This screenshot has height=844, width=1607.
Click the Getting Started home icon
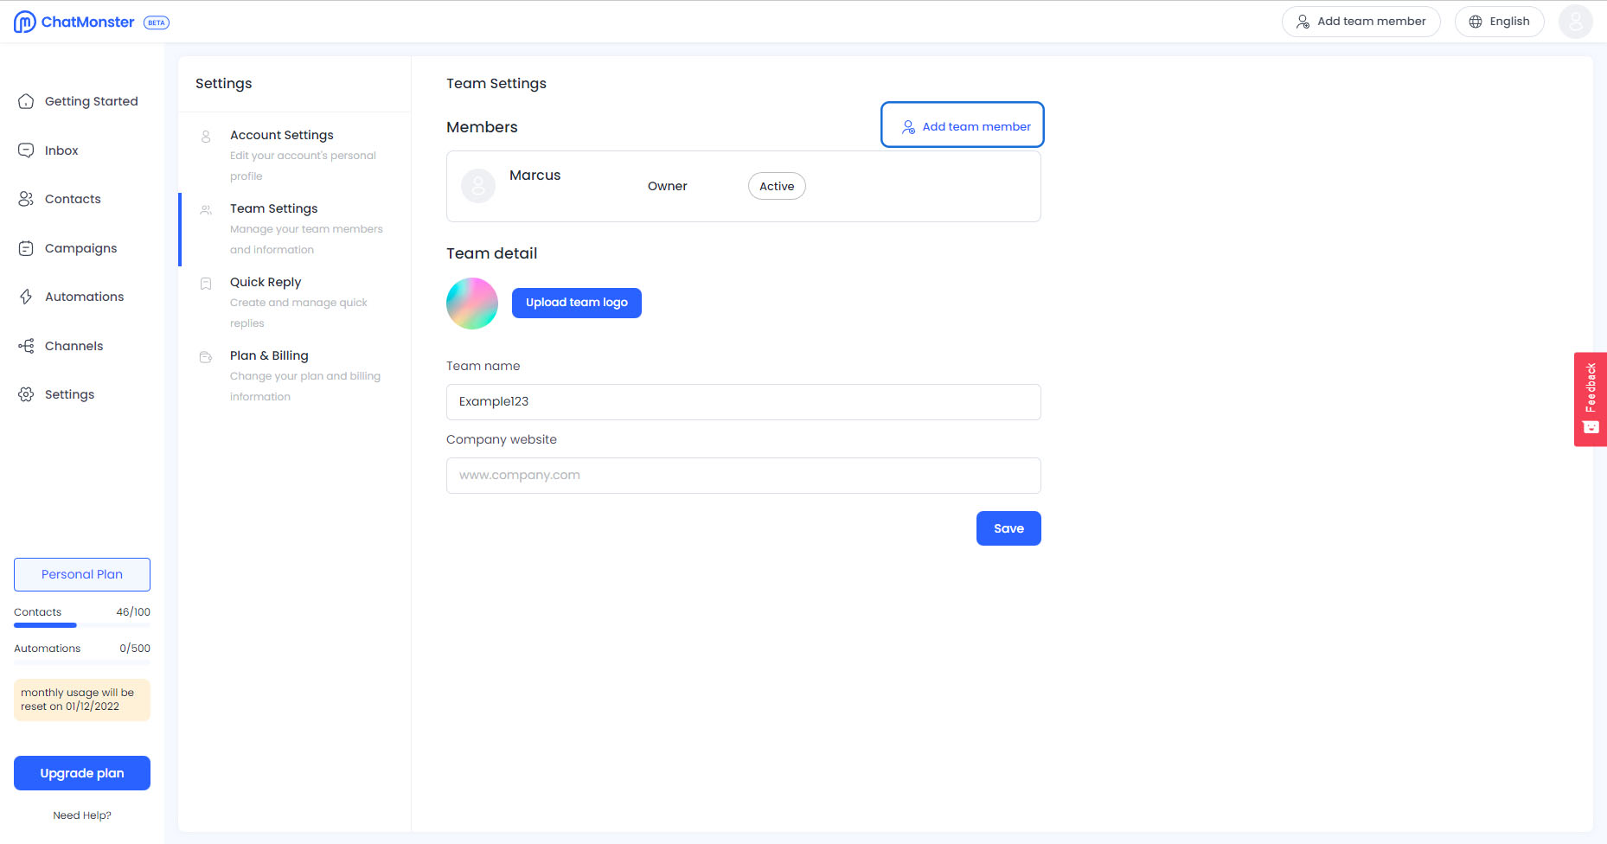coord(26,101)
